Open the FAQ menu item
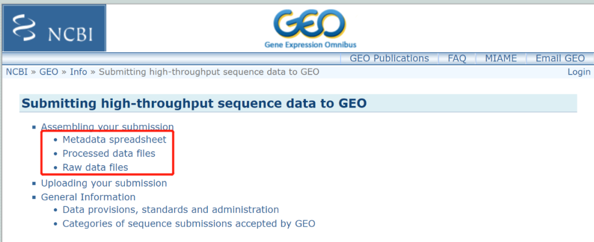This screenshot has width=594, height=242. pos(457,59)
